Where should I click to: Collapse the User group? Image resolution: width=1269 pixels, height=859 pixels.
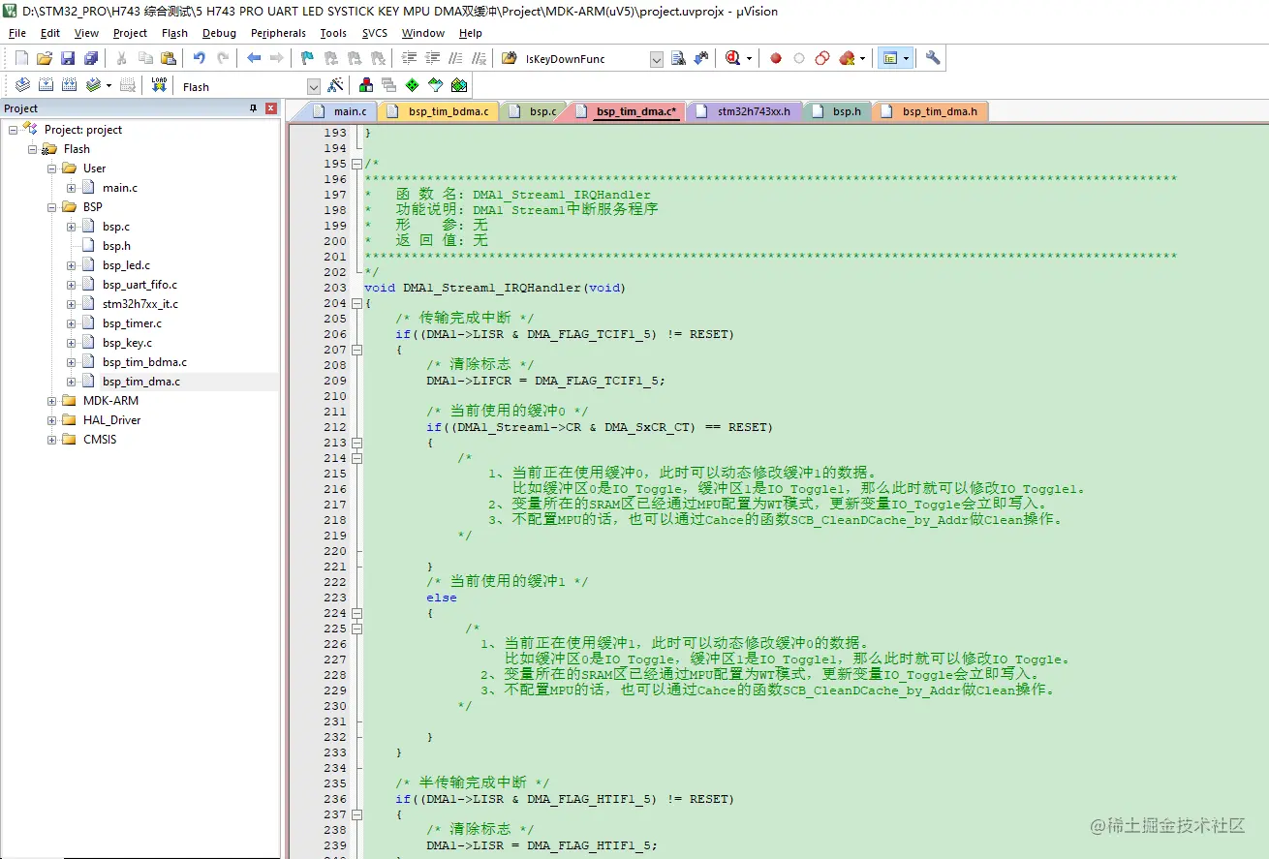(x=51, y=169)
